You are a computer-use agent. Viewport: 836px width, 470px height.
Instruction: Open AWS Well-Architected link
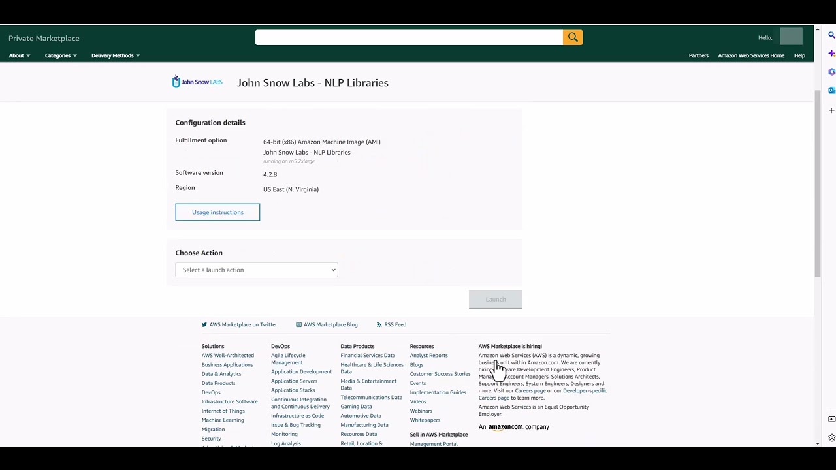pos(228,356)
